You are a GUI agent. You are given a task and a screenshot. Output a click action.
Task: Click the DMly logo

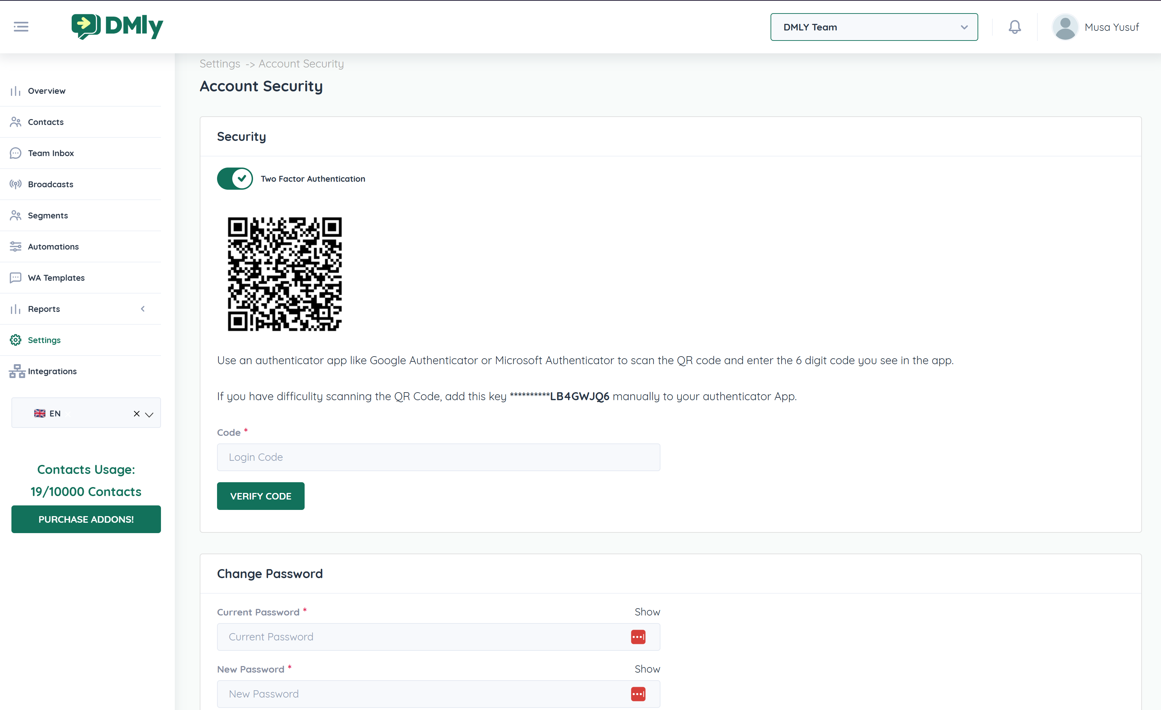[x=117, y=26]
